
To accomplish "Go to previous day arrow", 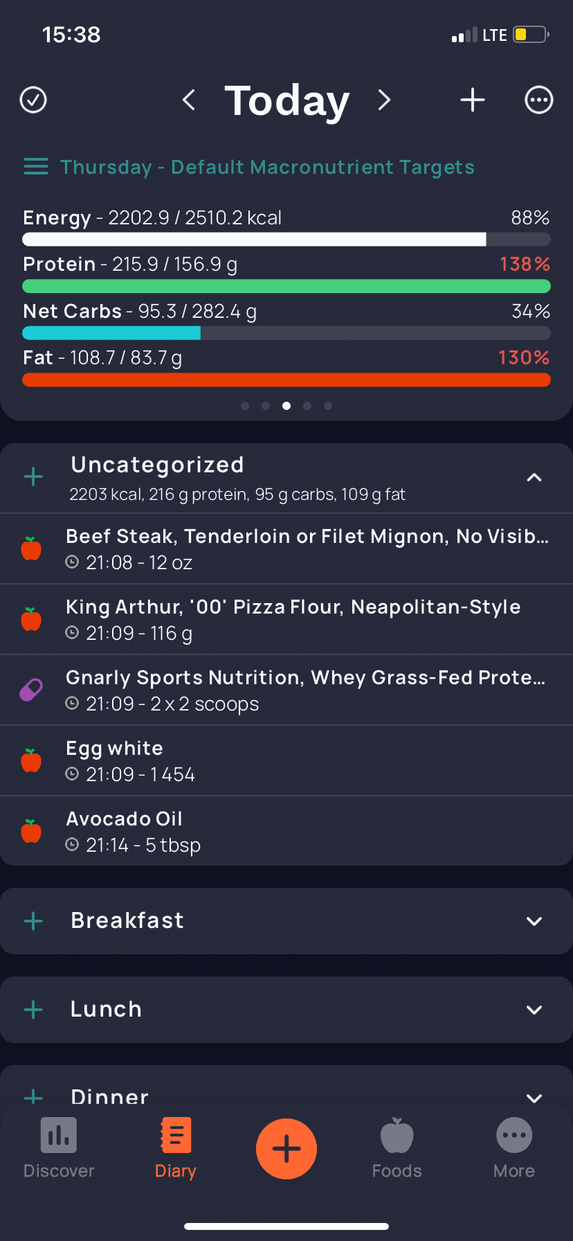I will click(x=189, y=100).
